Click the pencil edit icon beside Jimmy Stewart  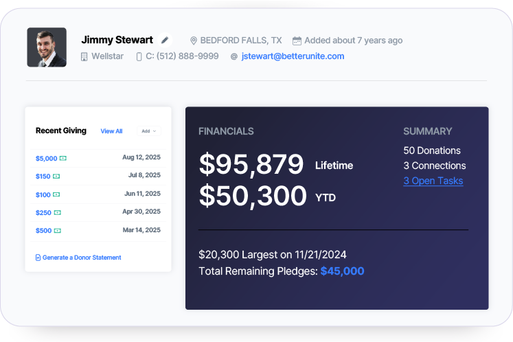point(165,41)
